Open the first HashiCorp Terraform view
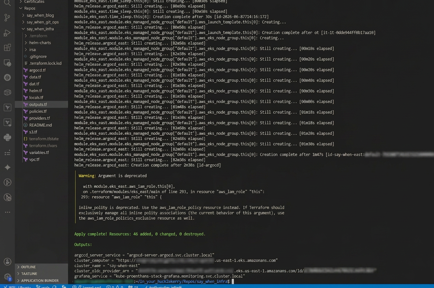434x288 pixels. click(7, 108)
